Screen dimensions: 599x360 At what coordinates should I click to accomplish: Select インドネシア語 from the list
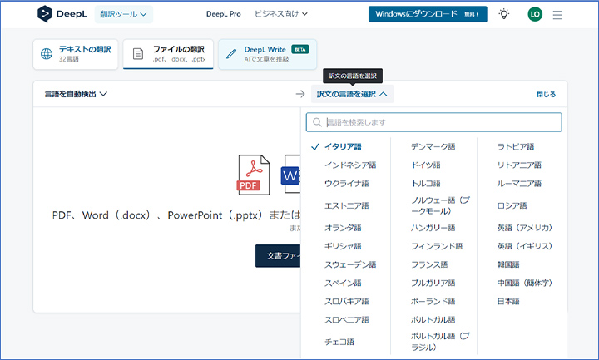350,165
